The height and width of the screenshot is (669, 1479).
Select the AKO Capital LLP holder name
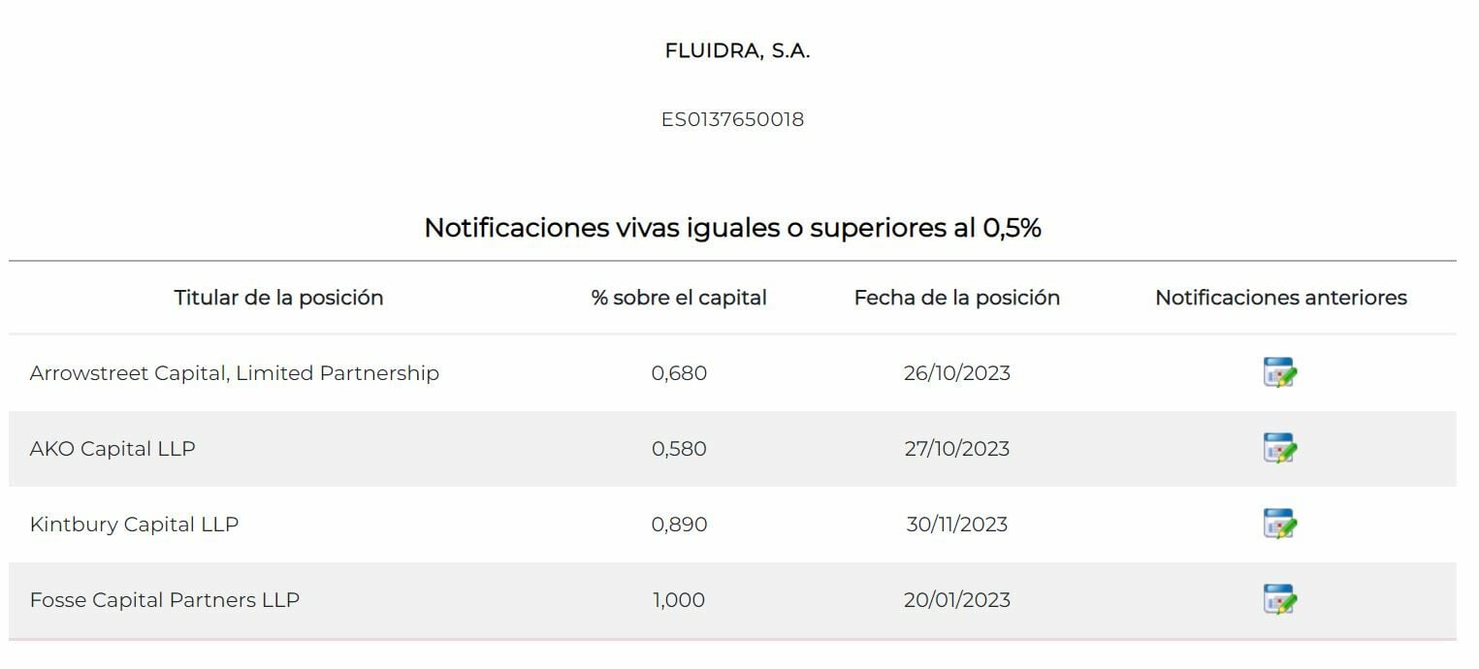click(113, 449)
